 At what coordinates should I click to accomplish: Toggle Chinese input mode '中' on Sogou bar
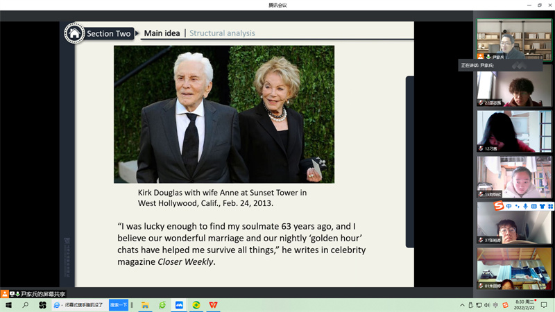pyautogui.click(x=509, y=206)
